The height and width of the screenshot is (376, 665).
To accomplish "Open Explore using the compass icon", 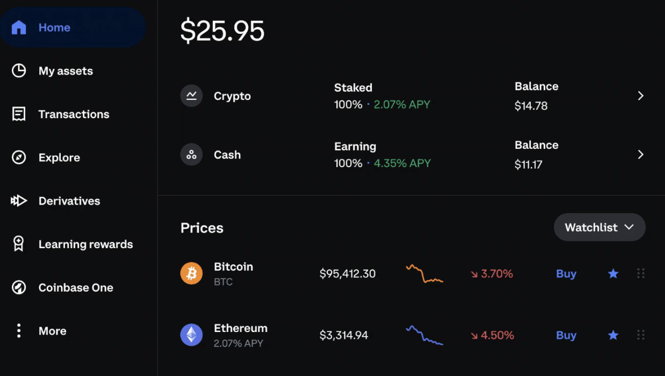I will (x=19, y=157).
